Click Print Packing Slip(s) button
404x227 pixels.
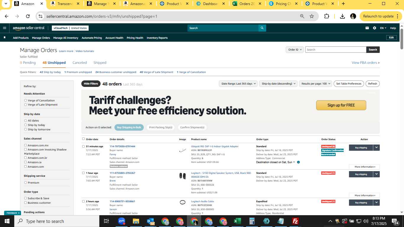click(161, 127)
